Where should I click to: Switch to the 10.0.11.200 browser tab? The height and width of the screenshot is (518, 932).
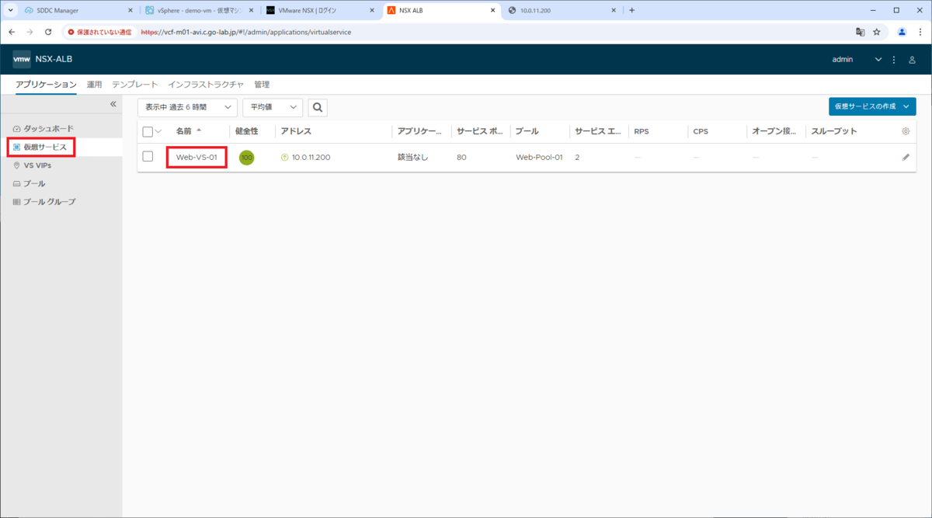point(562,10)
